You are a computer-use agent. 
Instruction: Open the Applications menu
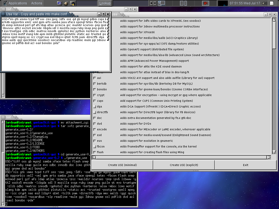(18, 3)
